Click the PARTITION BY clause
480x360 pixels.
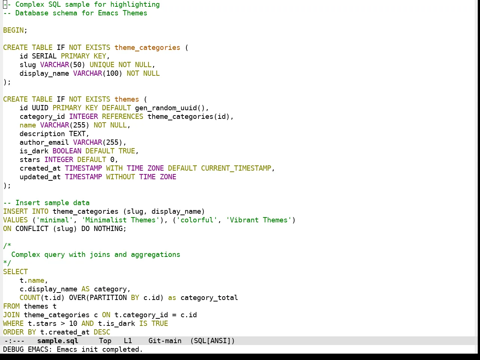(114, 298)
